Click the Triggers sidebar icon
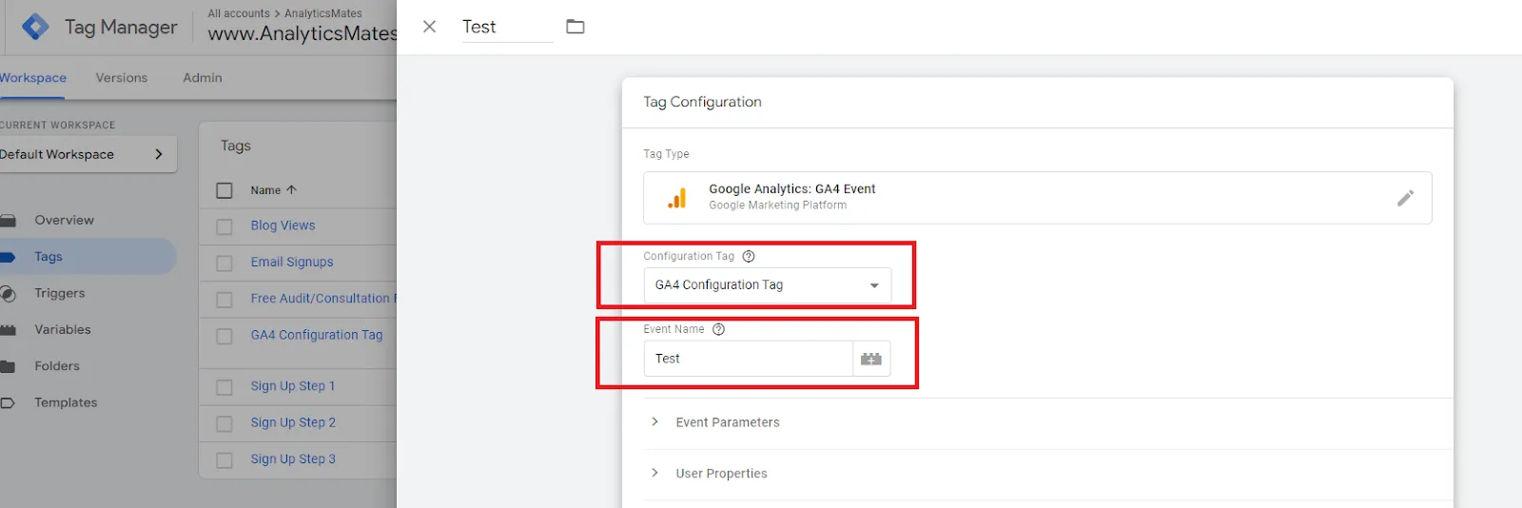The width and height of the screenshot is (1522, 508). (8, 294)
